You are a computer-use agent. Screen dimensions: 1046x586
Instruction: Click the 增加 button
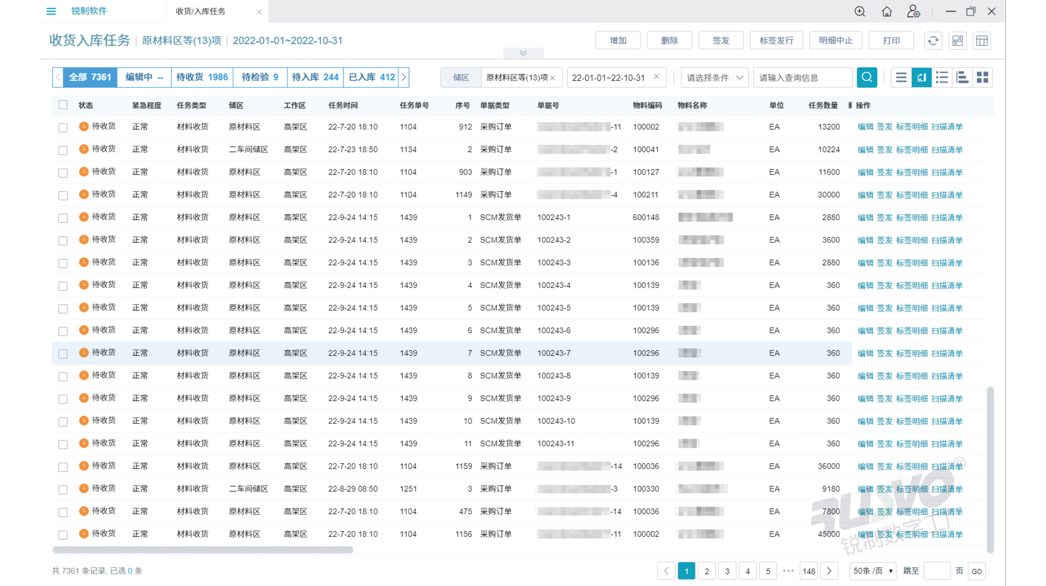coord(618,41)
